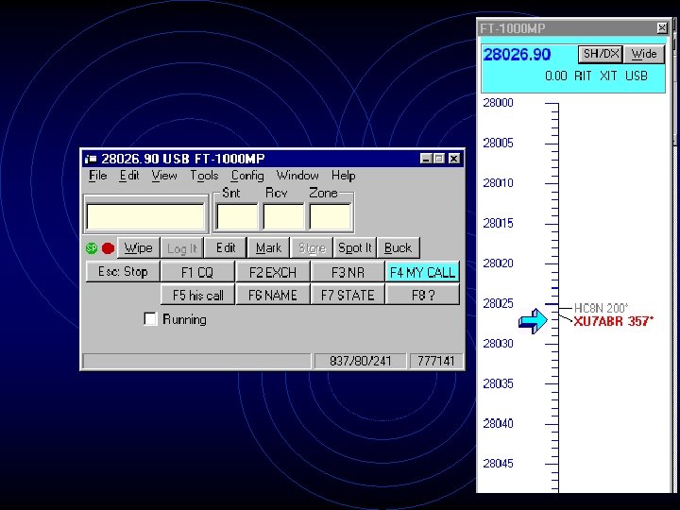Toggle the Running checkbox
680x510 pixels.
pos(150,319)
